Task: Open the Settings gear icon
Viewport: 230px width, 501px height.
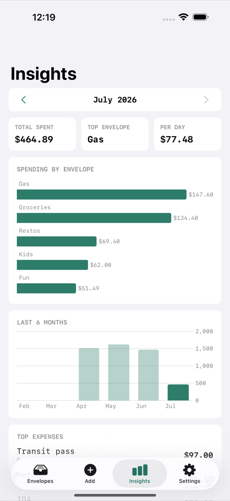Action: (189, 470)
